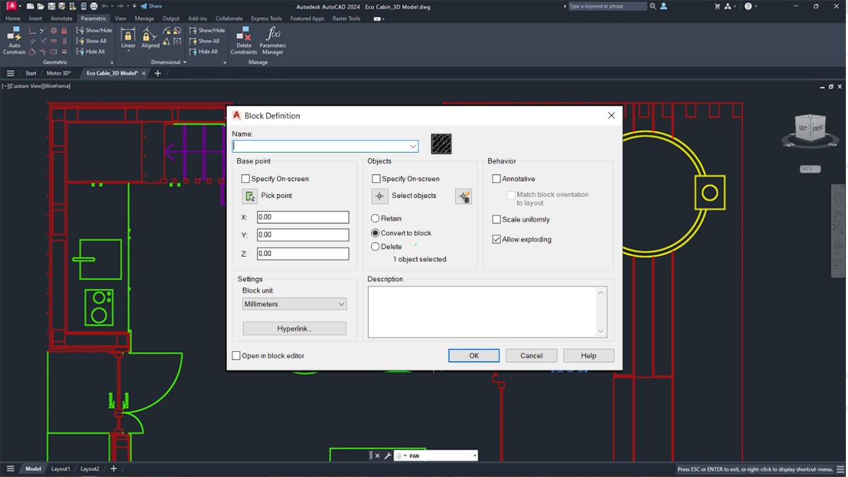Click the X base point coordinate field
This screenshot has height=477, width=848.
[302, 217]
